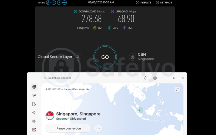Click the idle ping icon beside 112
The height and width of the screenshot is (135, 216).
[x=95, y=28]
